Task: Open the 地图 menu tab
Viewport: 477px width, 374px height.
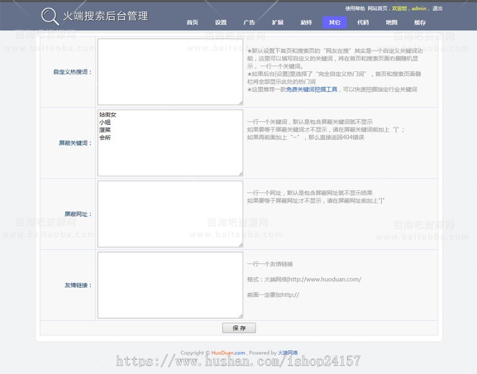Action: coord(392,22)
